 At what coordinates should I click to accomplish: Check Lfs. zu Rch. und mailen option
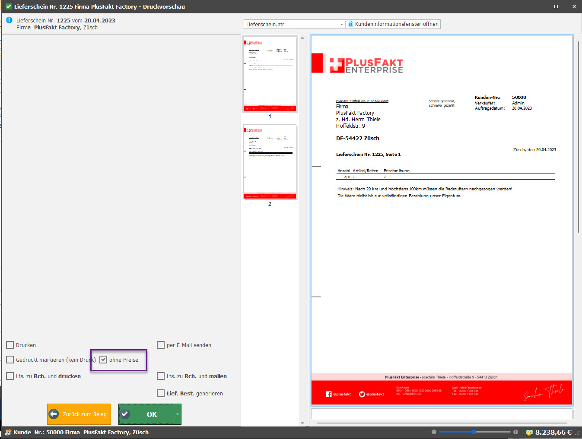[161, 376]
